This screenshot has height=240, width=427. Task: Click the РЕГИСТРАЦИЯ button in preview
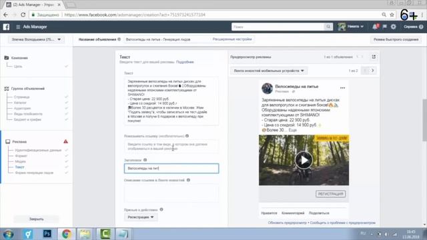331,194
